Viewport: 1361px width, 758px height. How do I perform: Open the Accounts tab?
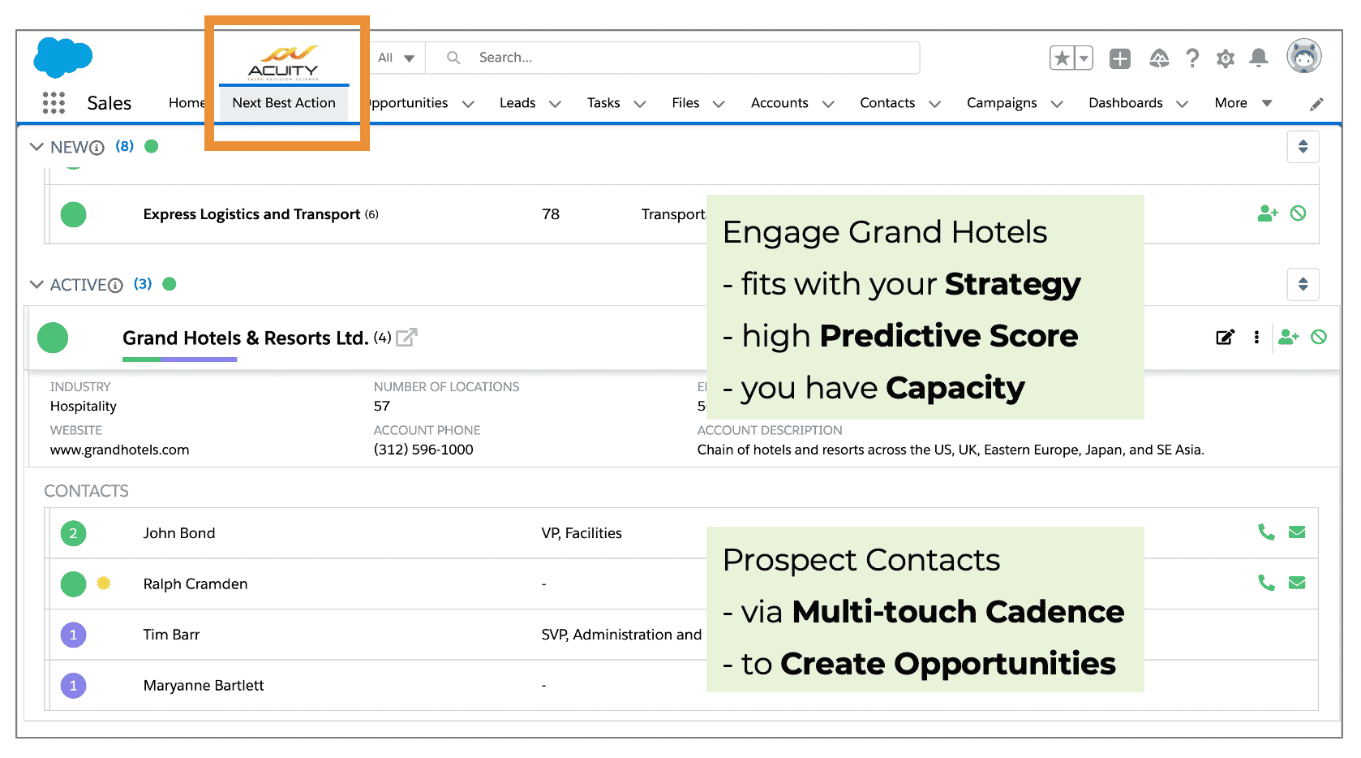tap(779, 103)
